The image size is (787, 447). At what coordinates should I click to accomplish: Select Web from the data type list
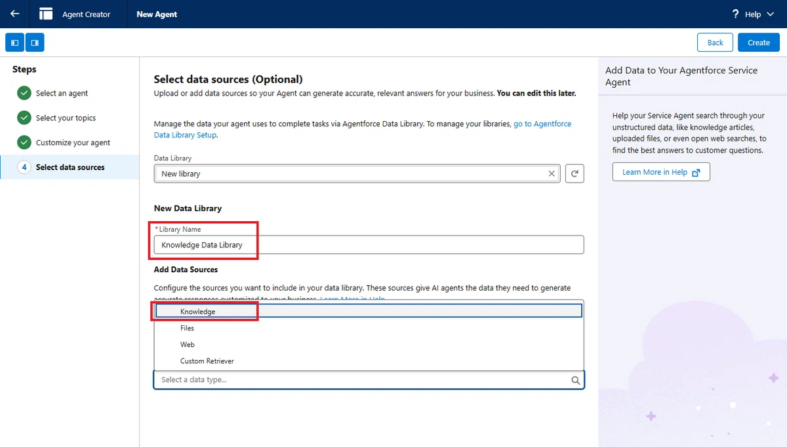pyautogui.click(x=369, y=344)
